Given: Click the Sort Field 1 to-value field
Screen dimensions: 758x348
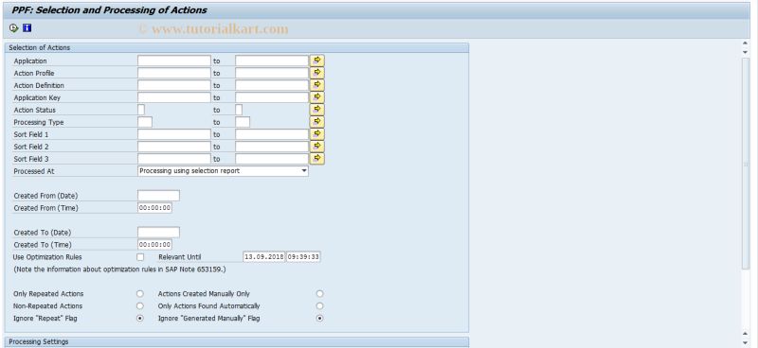Looking at the screenshot, I should point(272,134).
